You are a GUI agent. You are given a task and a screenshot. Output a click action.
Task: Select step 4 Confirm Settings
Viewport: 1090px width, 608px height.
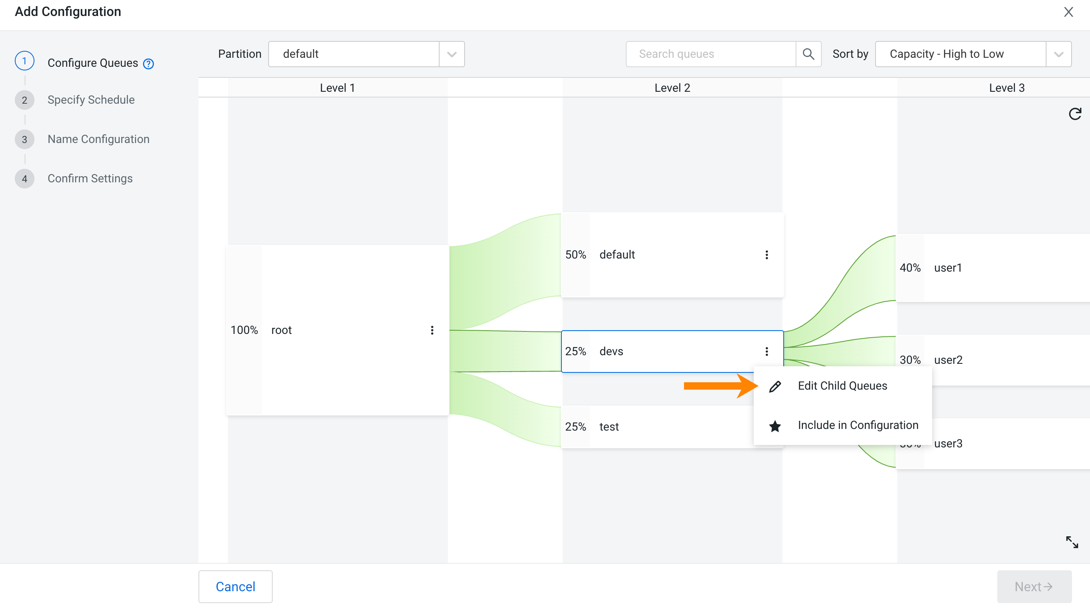coord(90,178)
